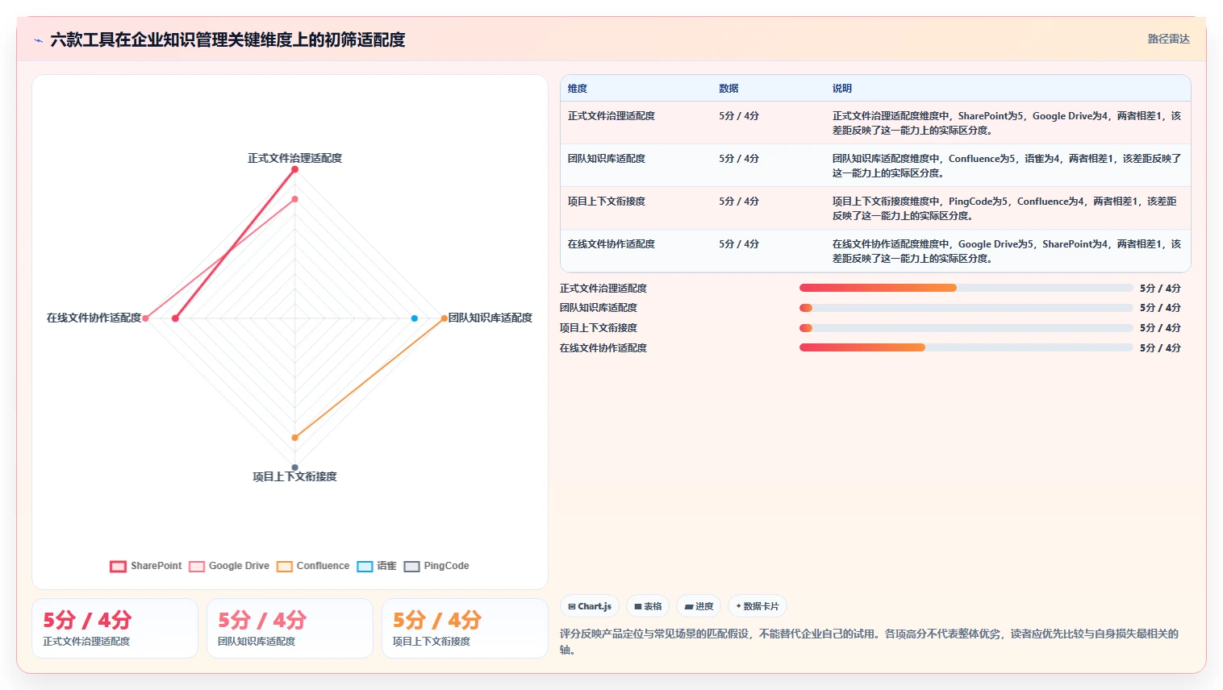Click 项目上下文衔接度 progress bar
Image resolution: width=1223 pixels, height=690 pixels.
pyautogui.click(x=966, y=328)
